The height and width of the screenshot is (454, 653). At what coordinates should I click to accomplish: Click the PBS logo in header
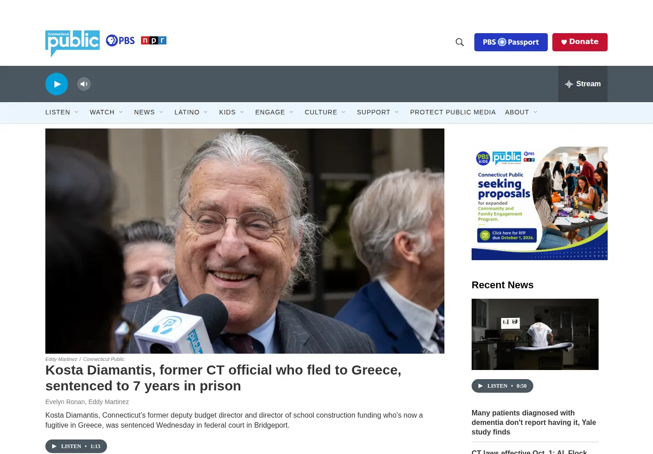(x=120, y=40)
